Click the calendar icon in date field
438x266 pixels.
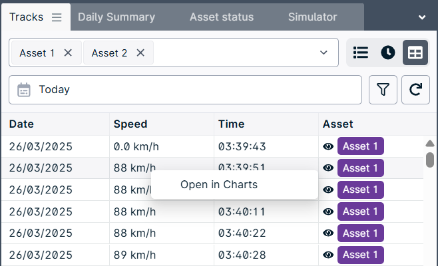tap(24, 90)
